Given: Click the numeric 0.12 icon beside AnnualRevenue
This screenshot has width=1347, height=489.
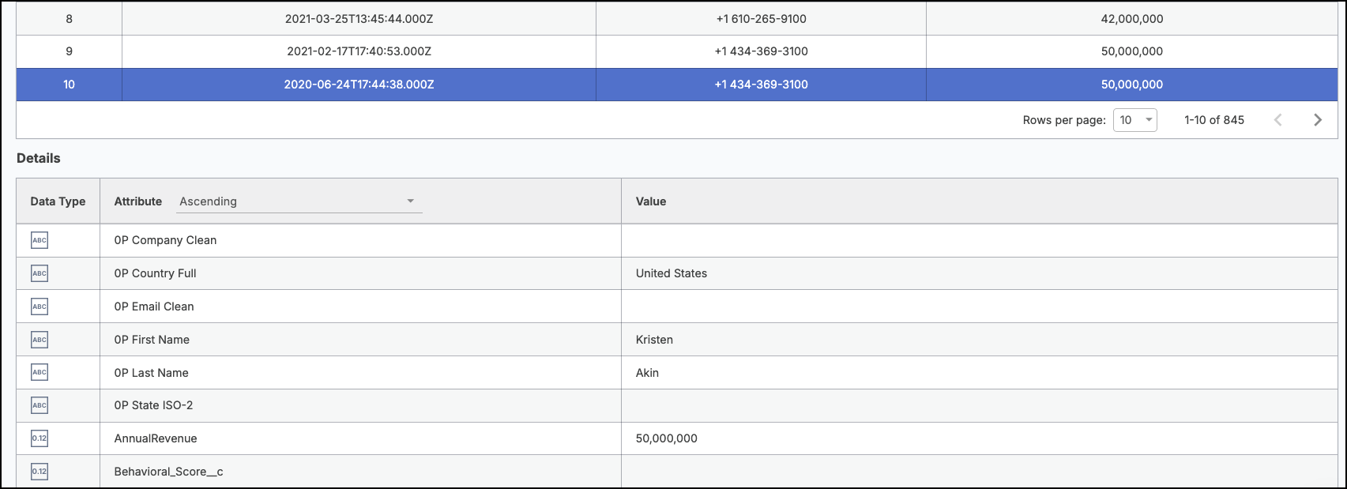Looking at the screenshot, I should (40, 438).
